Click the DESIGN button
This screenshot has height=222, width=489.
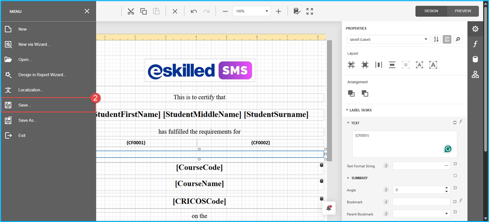pos(431,11)
